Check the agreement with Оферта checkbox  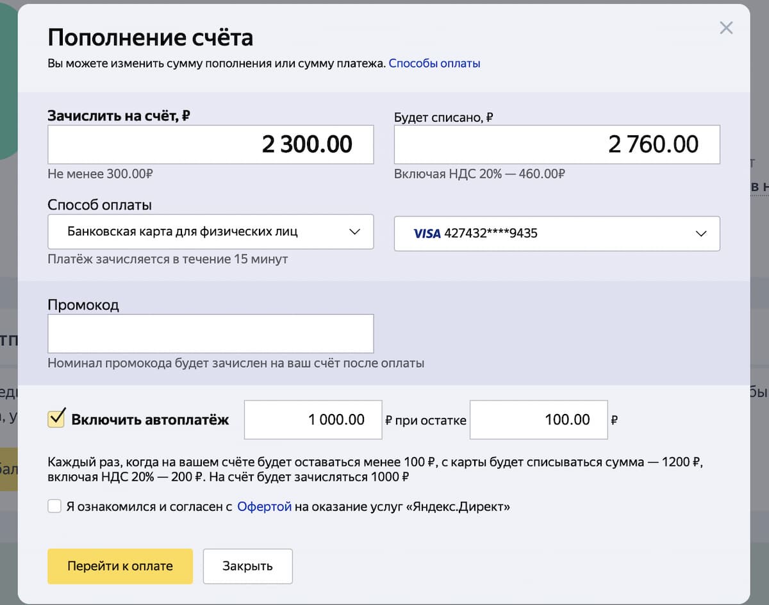coord(54,506)
